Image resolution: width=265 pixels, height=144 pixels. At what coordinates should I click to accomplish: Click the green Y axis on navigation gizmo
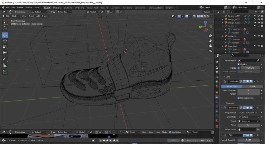click(200, 27)
